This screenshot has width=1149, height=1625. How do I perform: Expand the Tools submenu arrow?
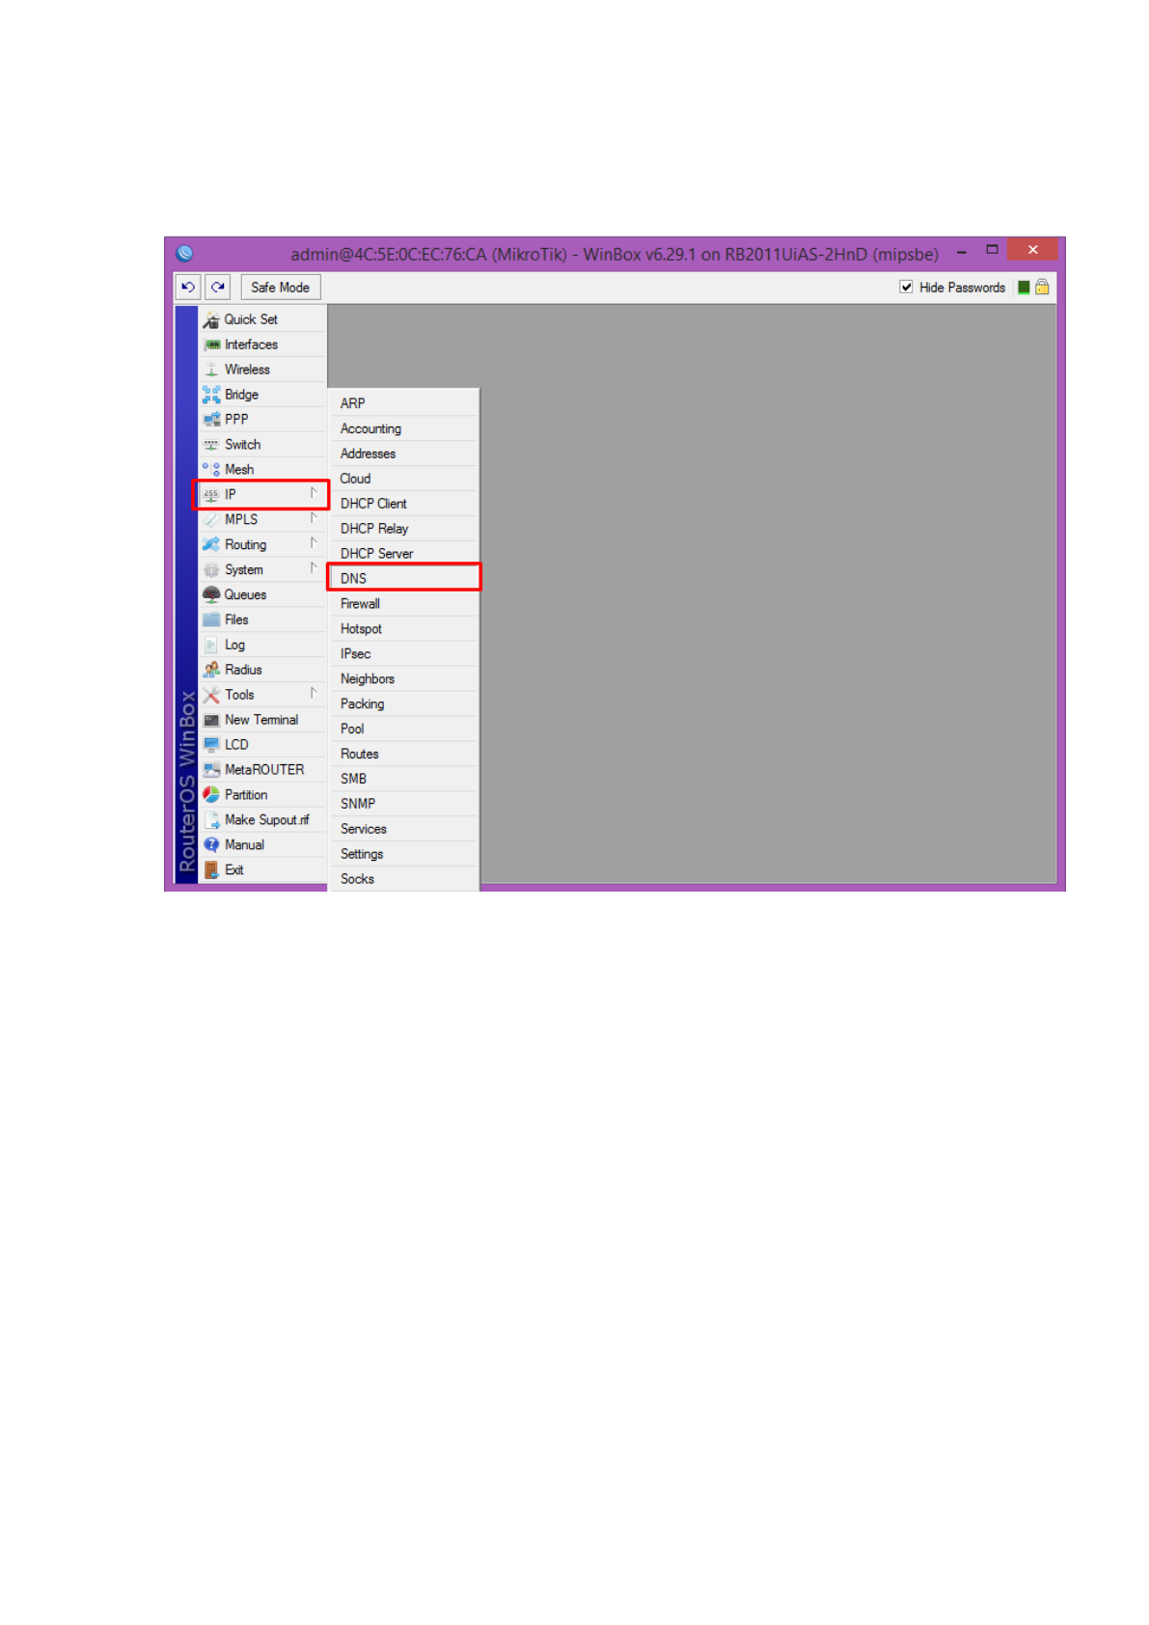click(x=314, y=694)
